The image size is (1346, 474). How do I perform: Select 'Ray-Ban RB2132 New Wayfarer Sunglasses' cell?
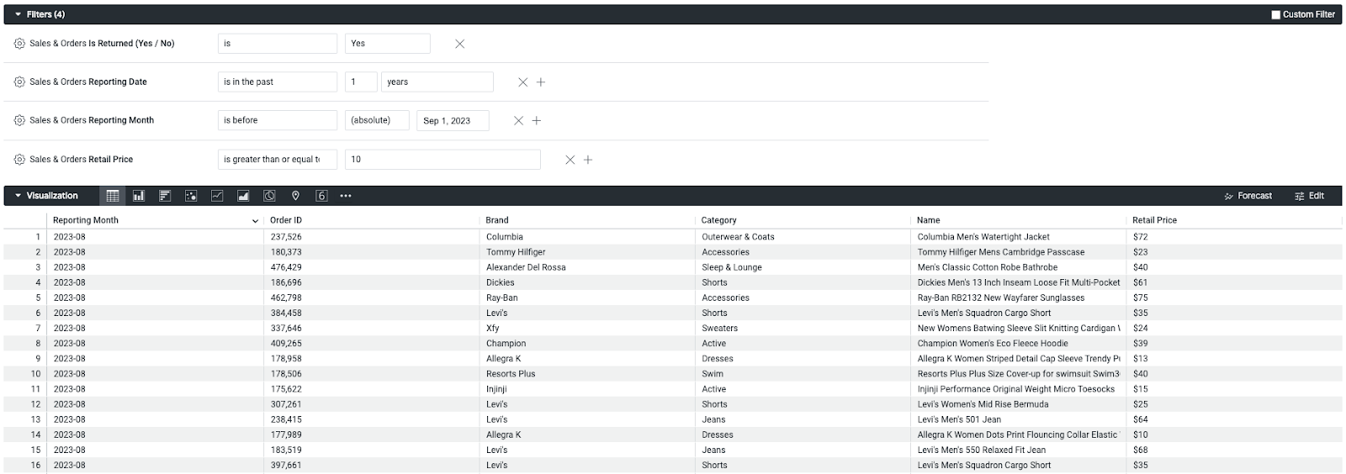(x=1019, y=298)
